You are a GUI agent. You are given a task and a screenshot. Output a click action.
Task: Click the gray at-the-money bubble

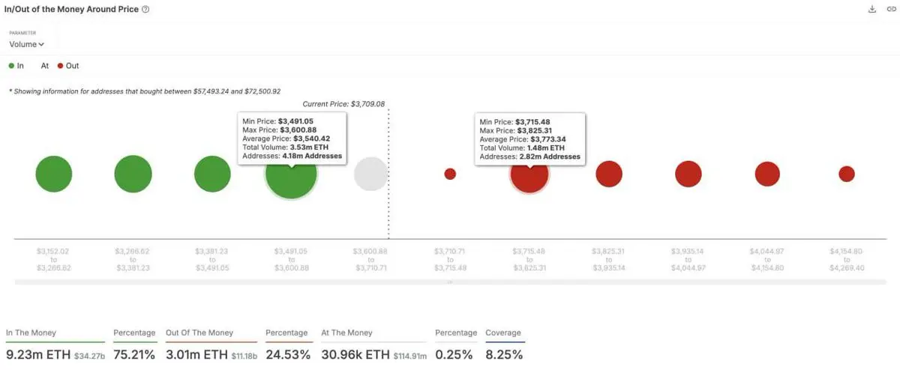point(370,174)
